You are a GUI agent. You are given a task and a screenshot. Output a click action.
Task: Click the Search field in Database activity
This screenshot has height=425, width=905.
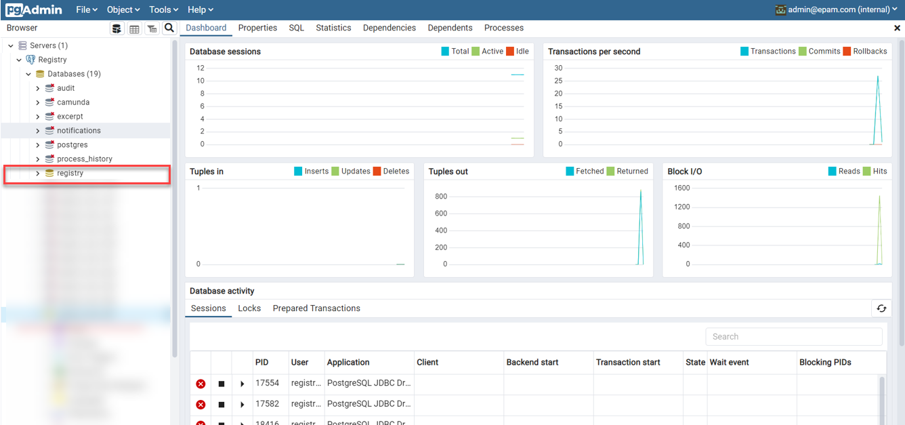793,337
